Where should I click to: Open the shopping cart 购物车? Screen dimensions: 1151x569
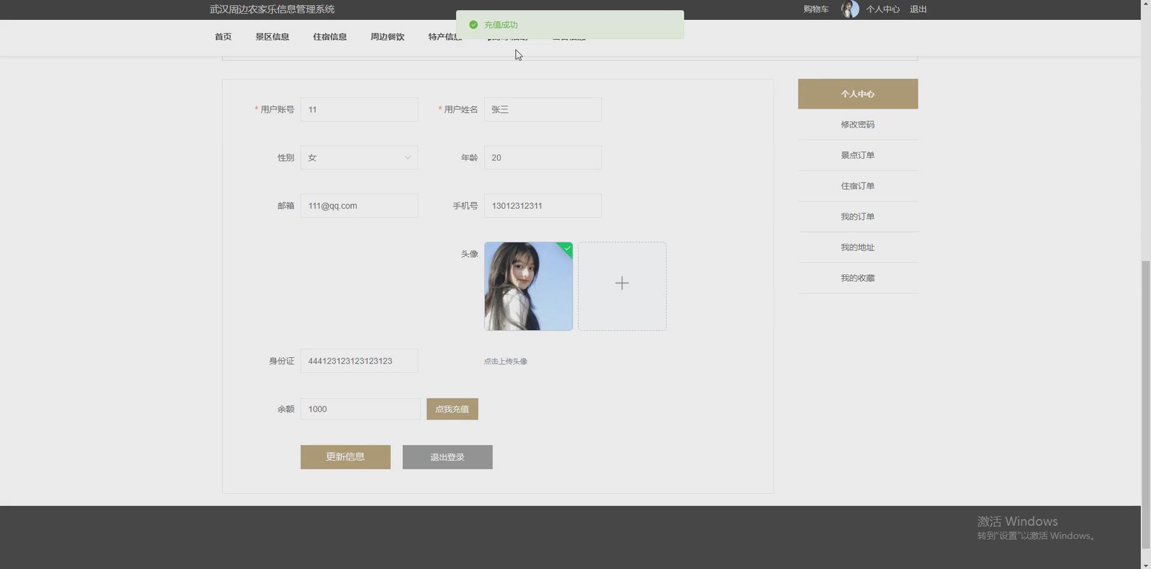(815, 9)
